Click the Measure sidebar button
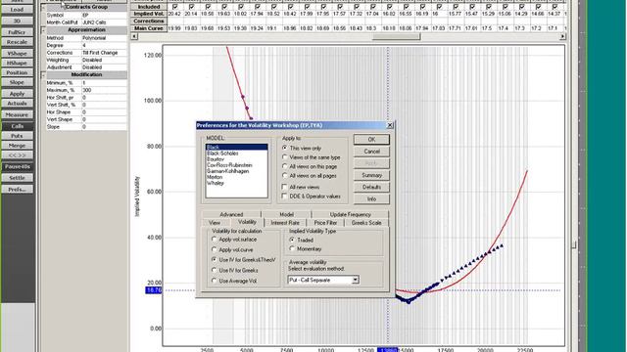 click(x=17, y=115)
